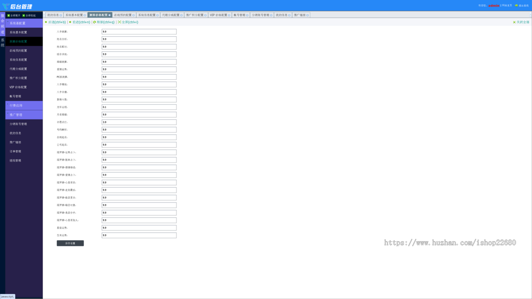Viewport: 532px width, 299px height.
Task: Click the 保存设置 save button
Action: pyautogui.click(x=70, y=243)
